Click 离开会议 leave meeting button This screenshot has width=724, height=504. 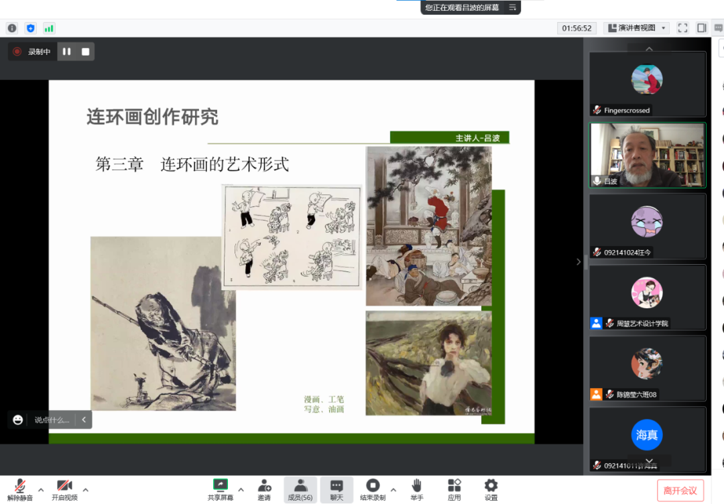click(x=680, y=491)
